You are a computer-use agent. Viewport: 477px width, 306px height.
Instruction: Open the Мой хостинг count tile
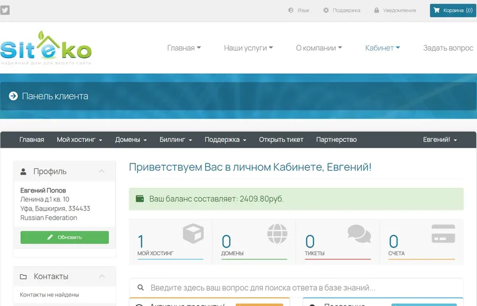[x=171, y=242]
